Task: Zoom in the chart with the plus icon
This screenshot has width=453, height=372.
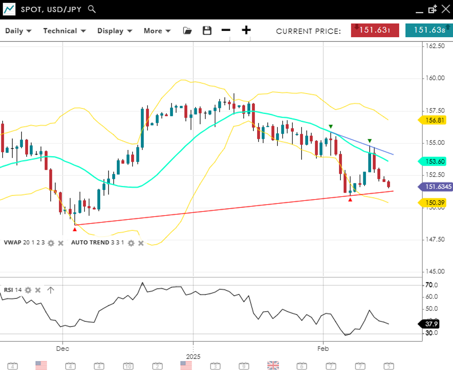Action: 247,30
